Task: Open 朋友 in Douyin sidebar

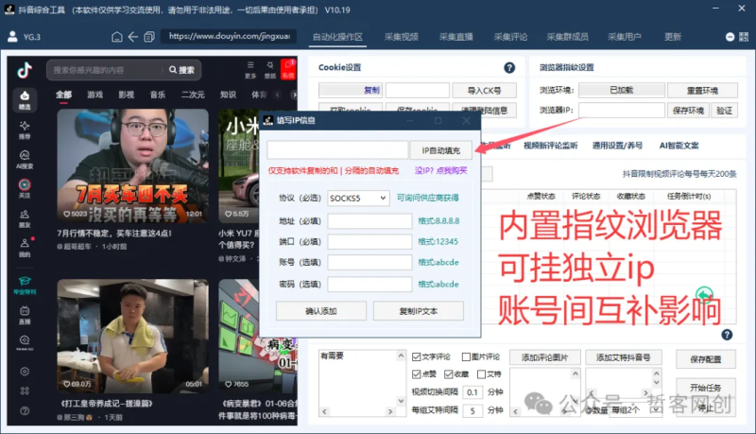Action: point(25,218)
